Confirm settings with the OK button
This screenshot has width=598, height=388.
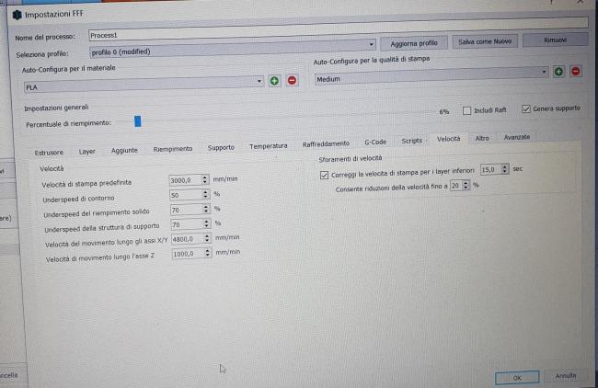click(517, 376)
